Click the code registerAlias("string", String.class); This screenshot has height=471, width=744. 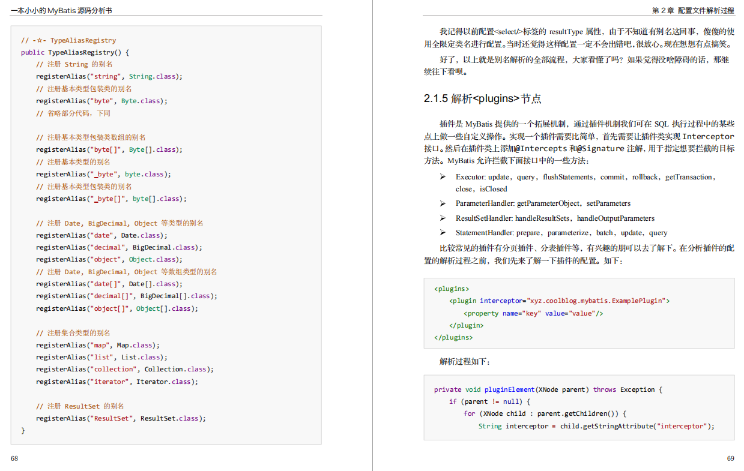(x=109, y=76)
